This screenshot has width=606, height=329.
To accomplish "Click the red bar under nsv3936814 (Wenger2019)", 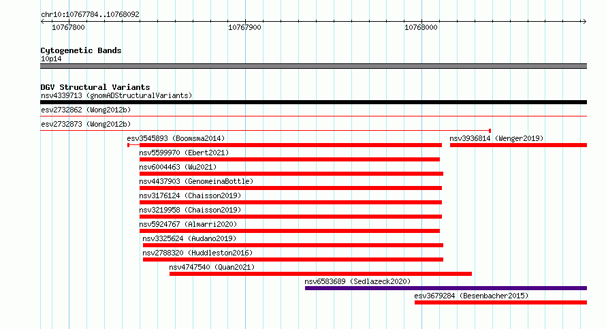I will coord(518,145).
